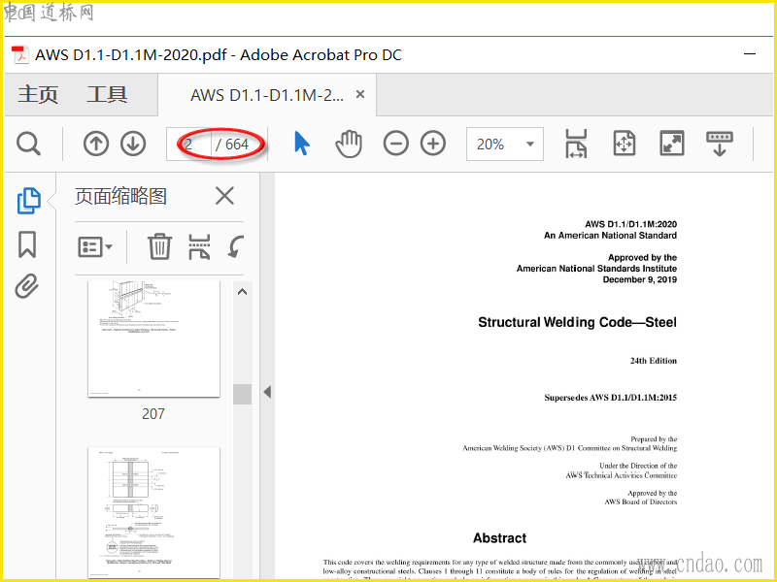Rotate page counterclockwise in thumbnails panel

click(236, 246)
